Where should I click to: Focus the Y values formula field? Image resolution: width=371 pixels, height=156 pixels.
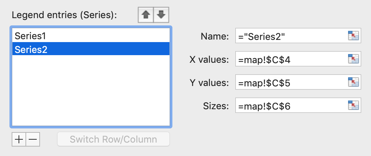pos(291,82)
